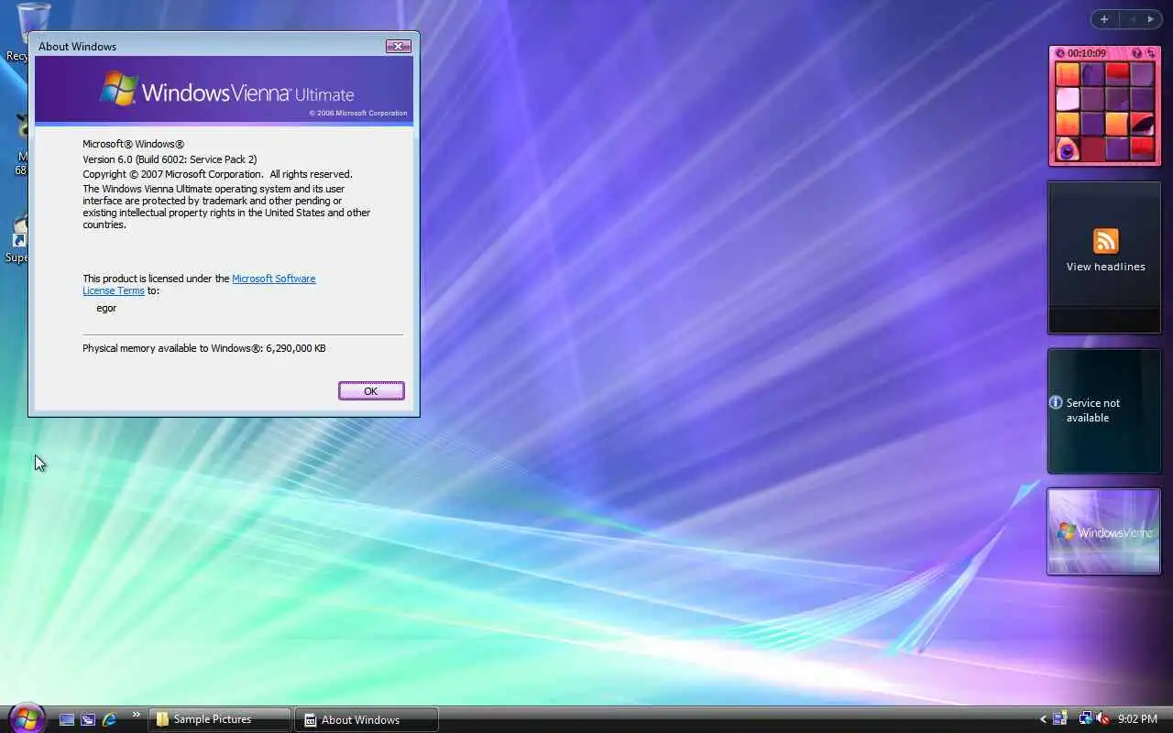The height and width of the screenshot is (733, 1173).
Task: Show the puzzle picture hint icon
Action: tap(1137, 53)
